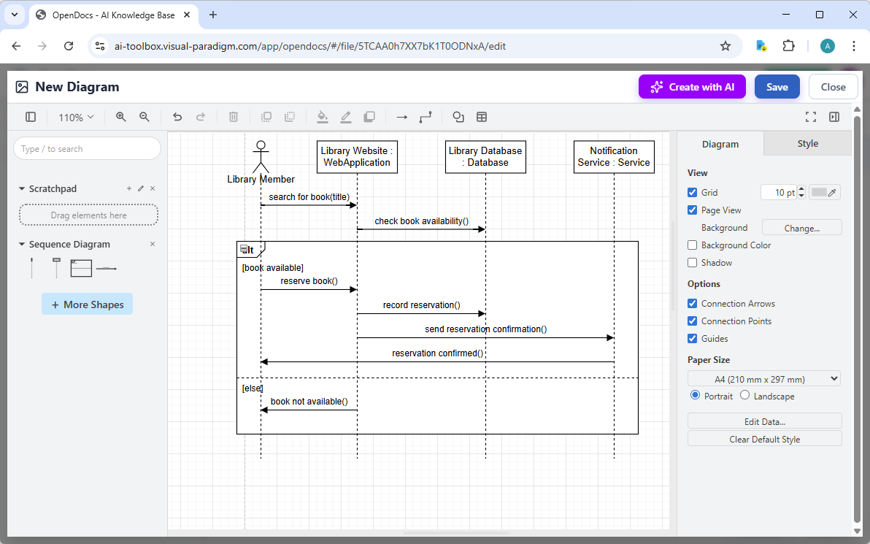Select the Landscape radio button
Image resolution: width=870 pixels, height=544 pixels.
[x=744, y=395]
